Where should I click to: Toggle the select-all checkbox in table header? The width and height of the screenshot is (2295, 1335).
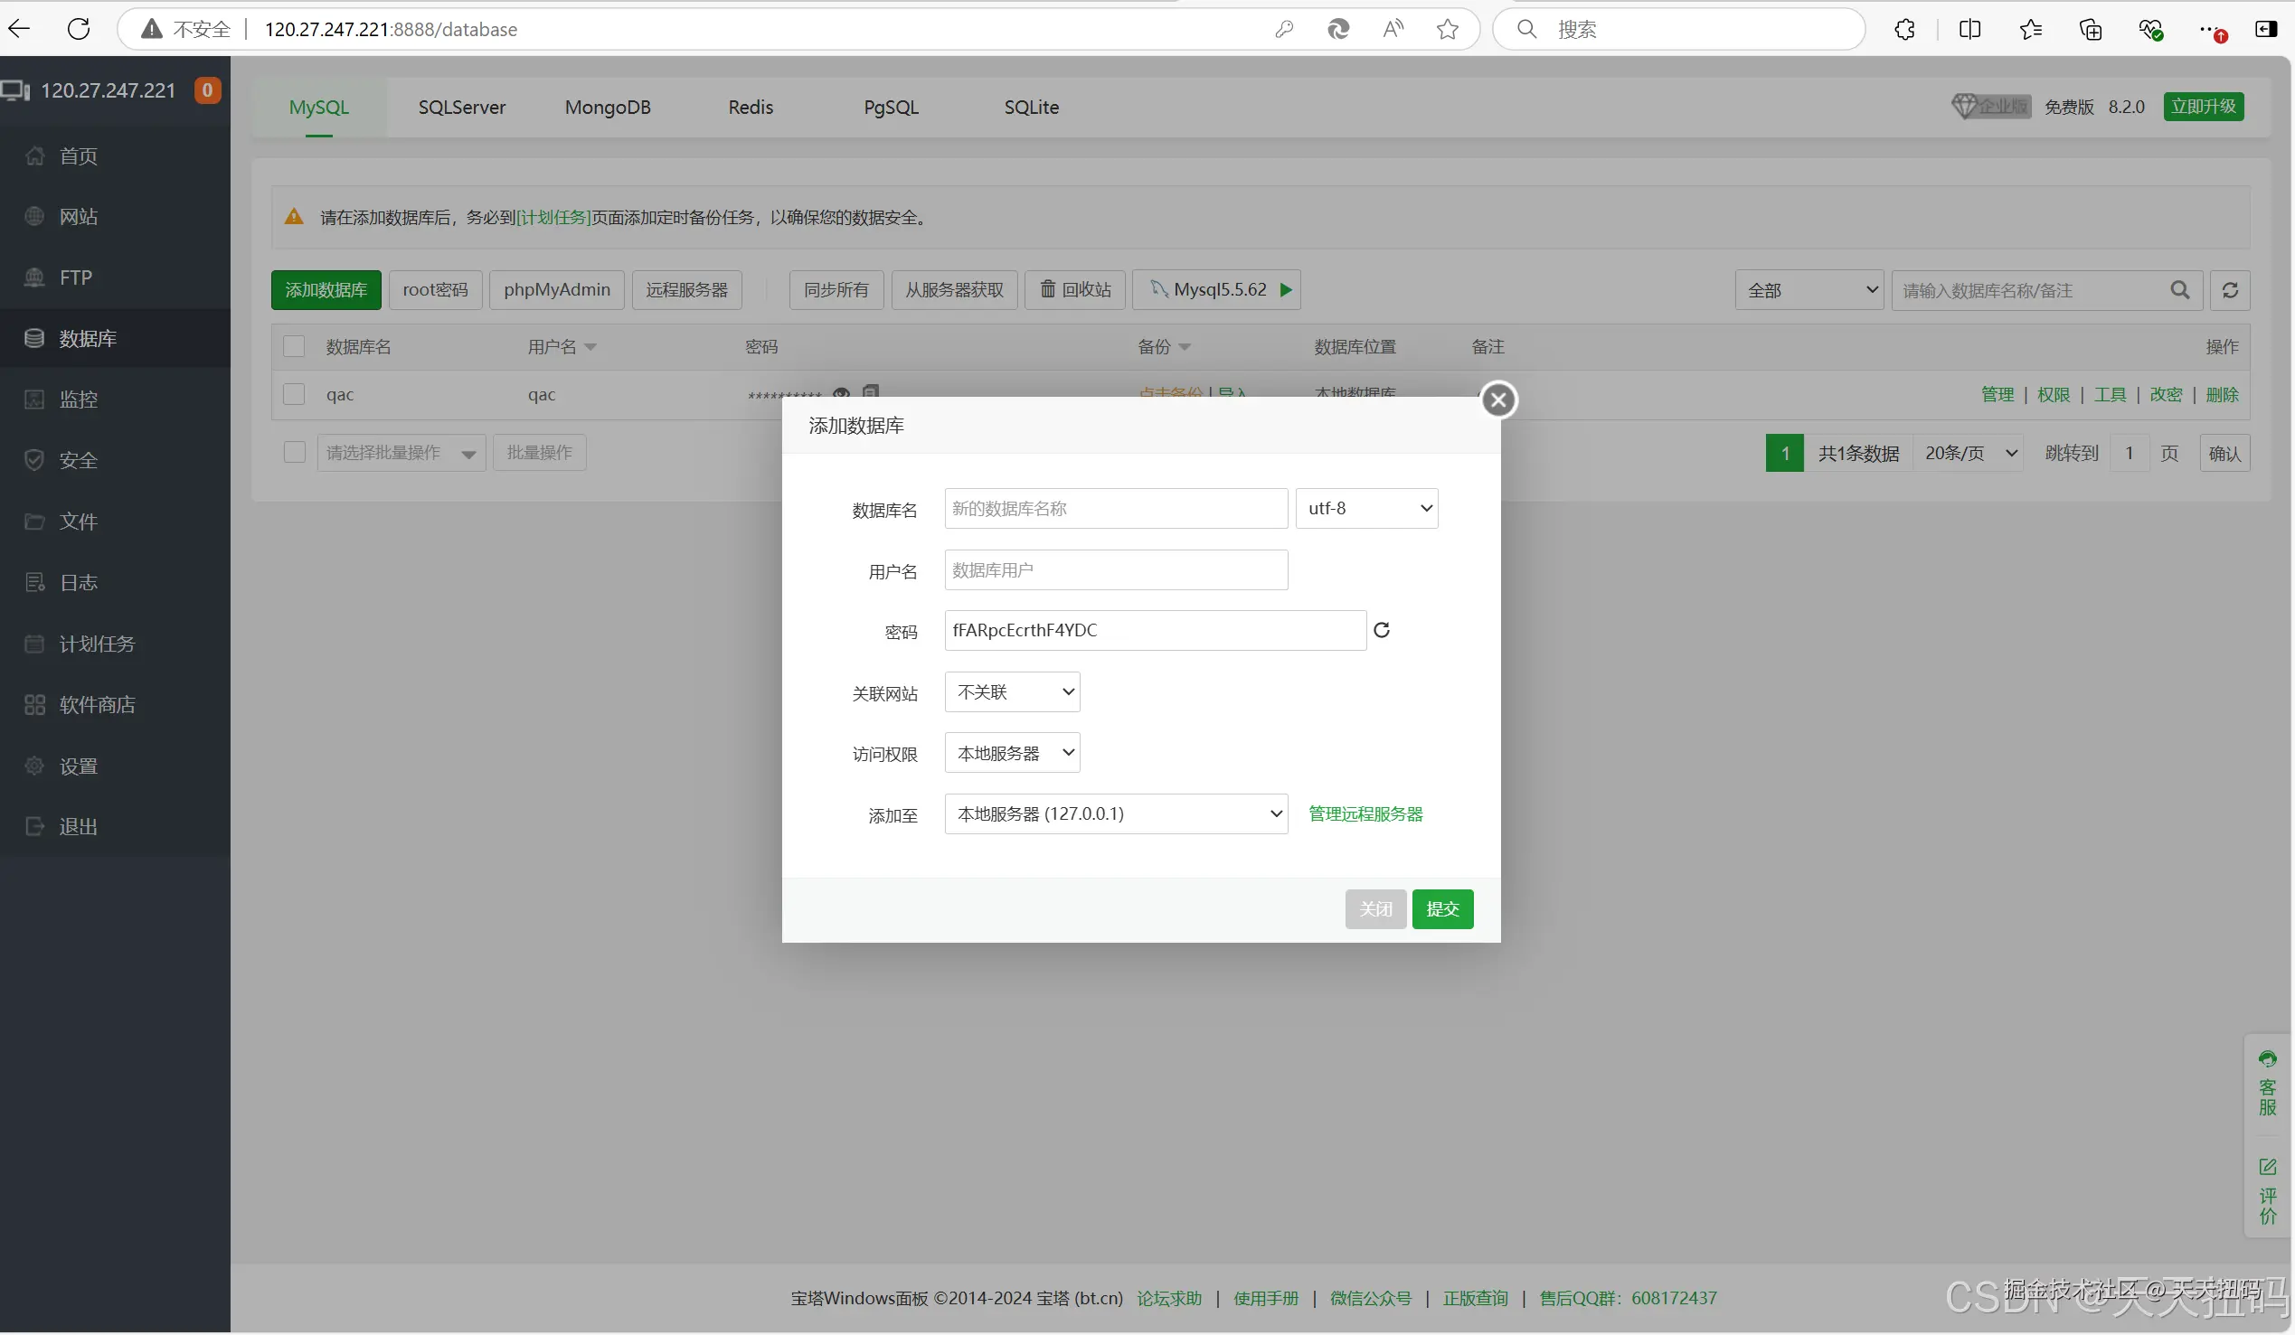(x=294, y=347)
